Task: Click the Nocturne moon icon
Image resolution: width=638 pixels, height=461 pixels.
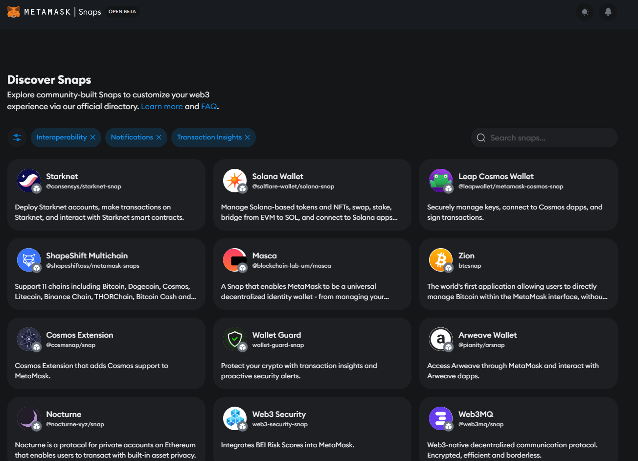Action: click(x=28, y=418)
